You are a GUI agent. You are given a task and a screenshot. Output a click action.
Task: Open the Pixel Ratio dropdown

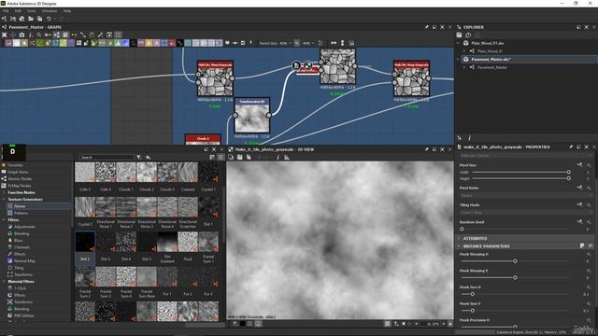click(x=525, y=195)
